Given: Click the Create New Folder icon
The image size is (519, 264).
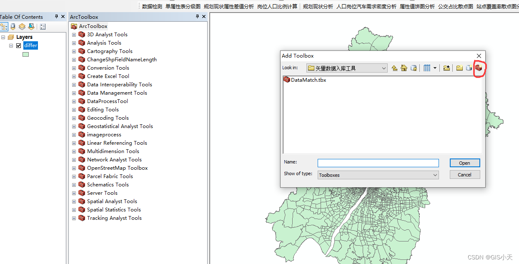Looking at the screenshot, I should pyautogui.click(x=459, y=68).
